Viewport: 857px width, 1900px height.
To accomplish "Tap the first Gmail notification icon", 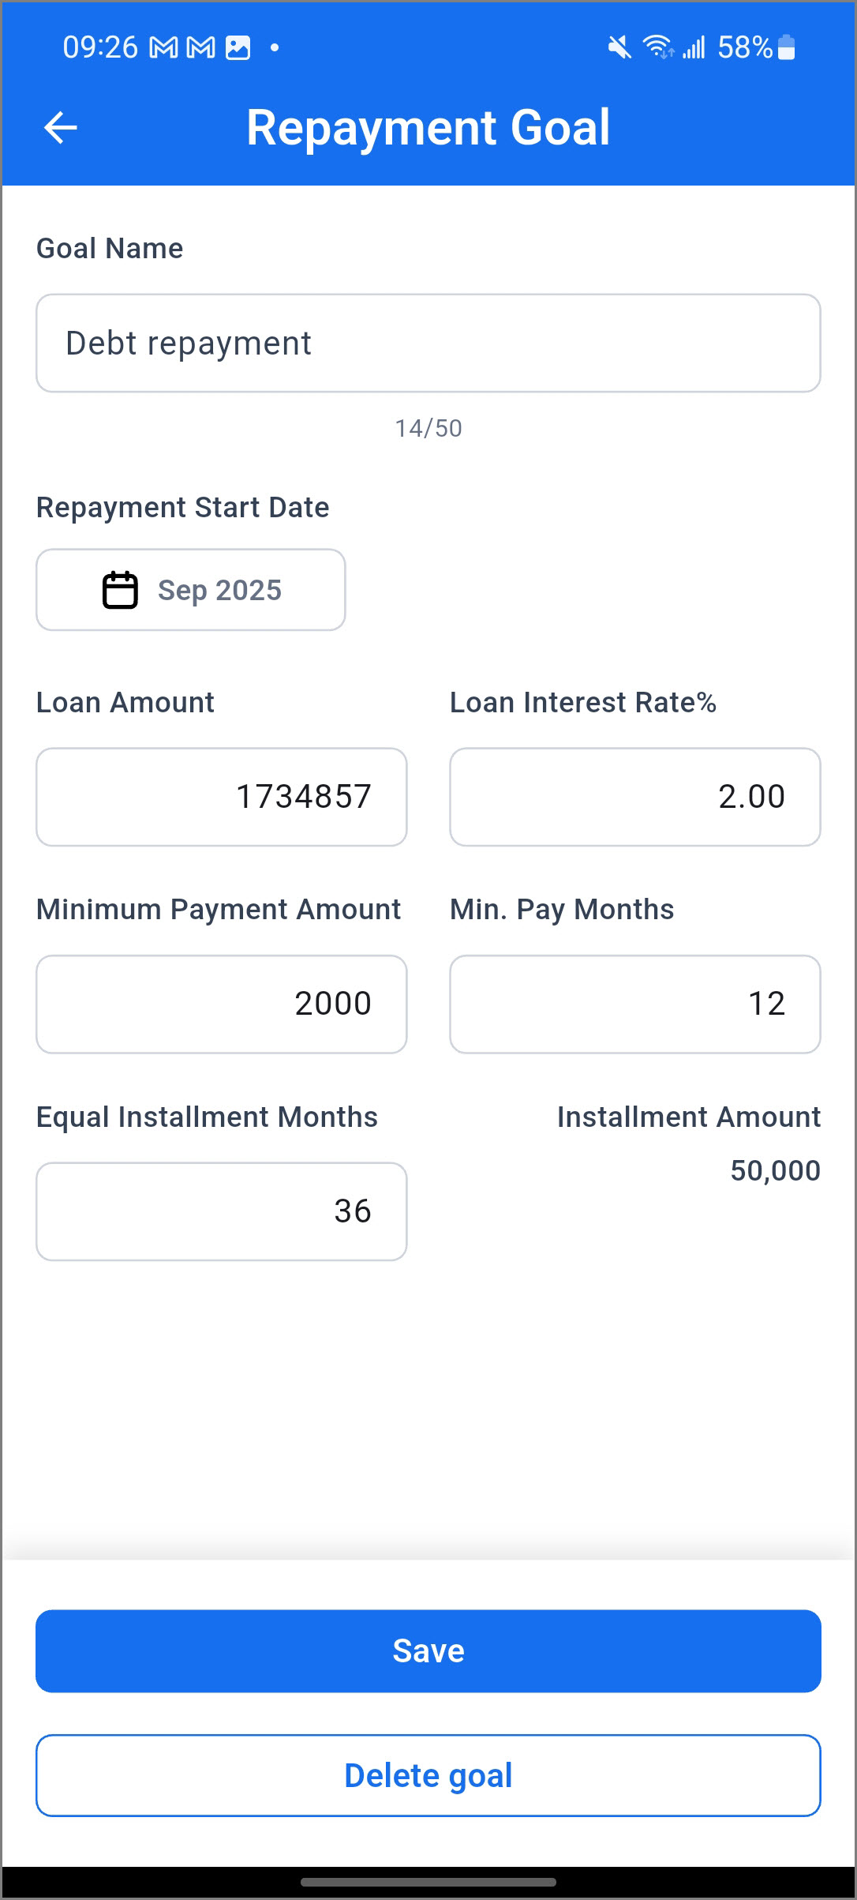I will pos(164,48).
